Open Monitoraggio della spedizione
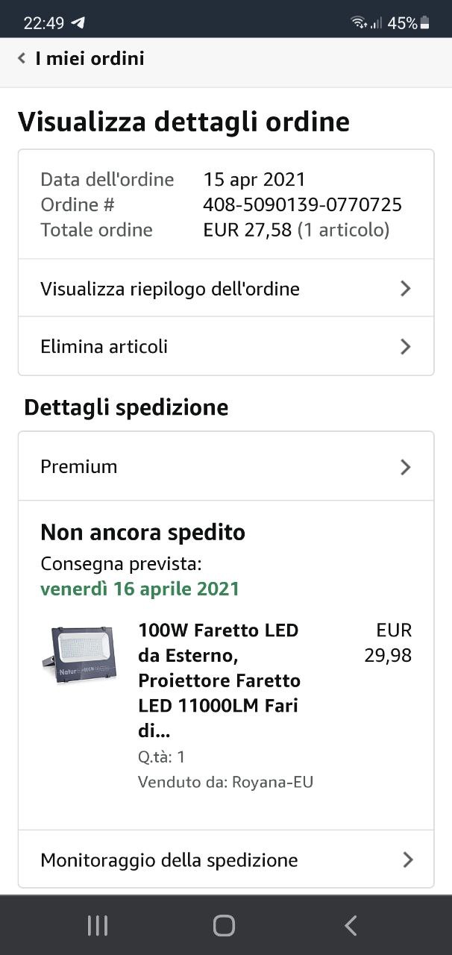 click(226, 859)
